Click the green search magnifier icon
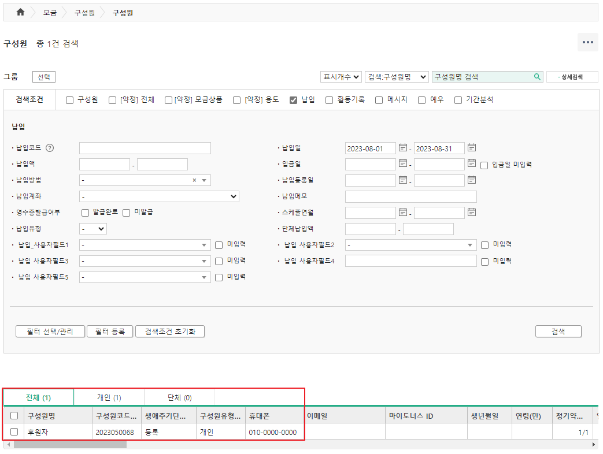Screen dimensions: 603x454 (x=537, y=77)
